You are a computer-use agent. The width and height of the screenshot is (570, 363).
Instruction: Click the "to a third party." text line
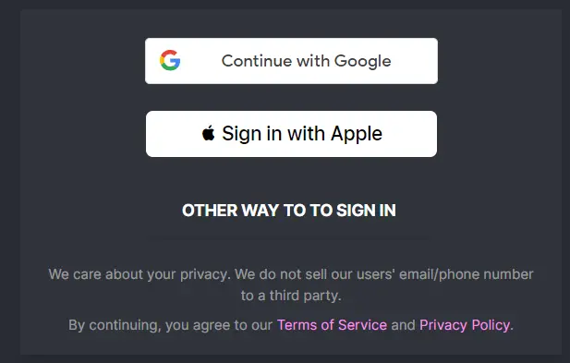coord(291,296)
